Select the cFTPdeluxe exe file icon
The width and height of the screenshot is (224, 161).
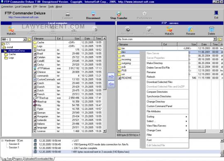(x=35, y=69)
